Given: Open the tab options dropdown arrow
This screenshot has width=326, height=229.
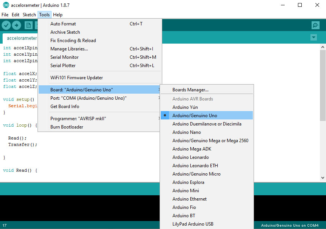Looking at the screenshot, I should 313,37.
